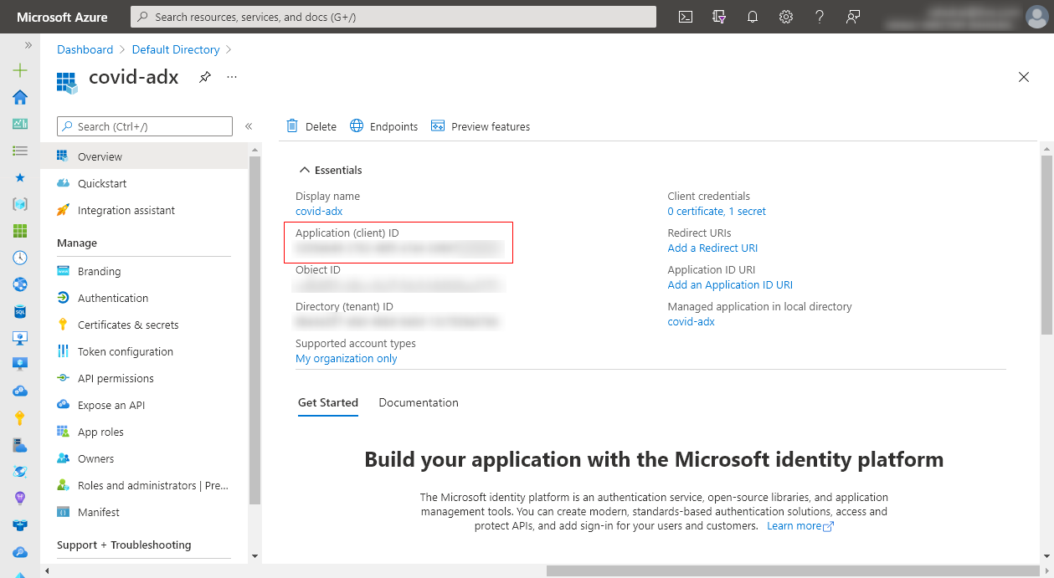Screen dimensions: 1054x578
Task: Open Preview features in command bar
Action: [481, 126]
